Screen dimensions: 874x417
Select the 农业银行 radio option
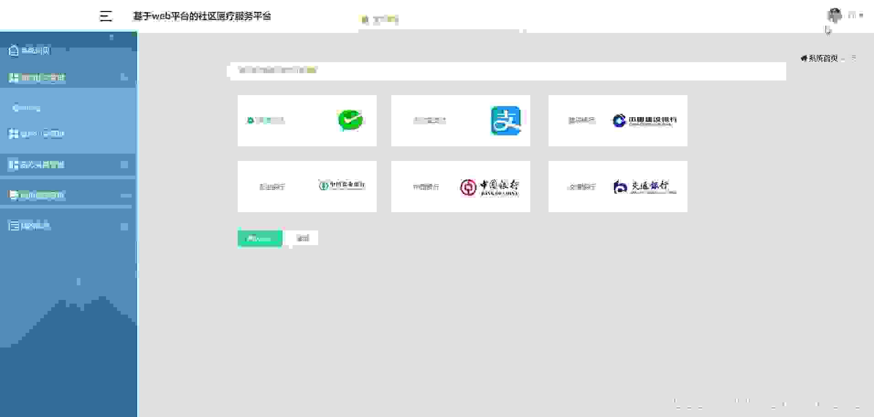click(x=272, y=187)
